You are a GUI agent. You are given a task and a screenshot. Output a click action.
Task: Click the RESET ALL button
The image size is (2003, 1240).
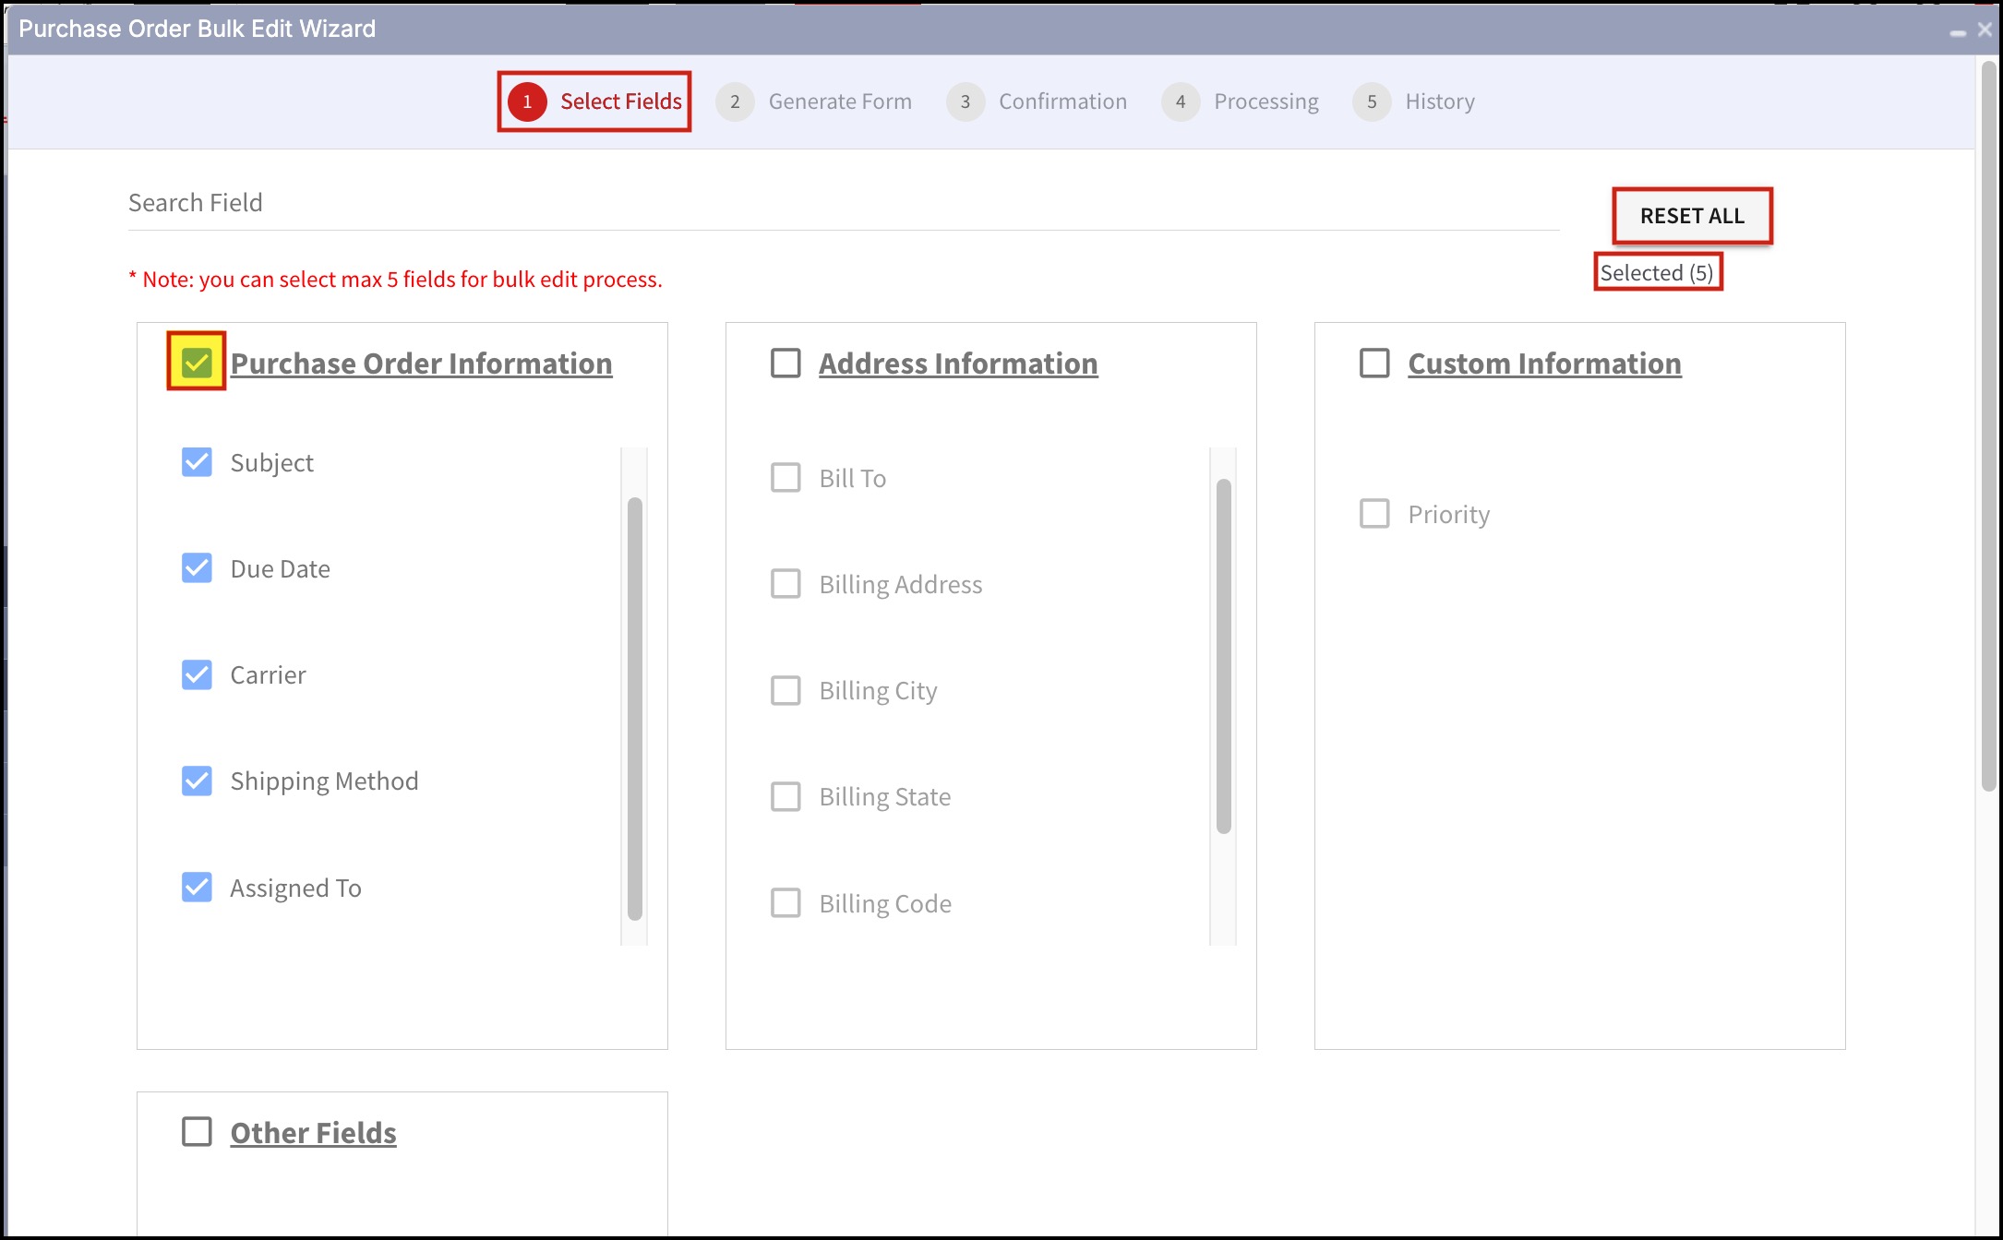tap(1692, 216)
